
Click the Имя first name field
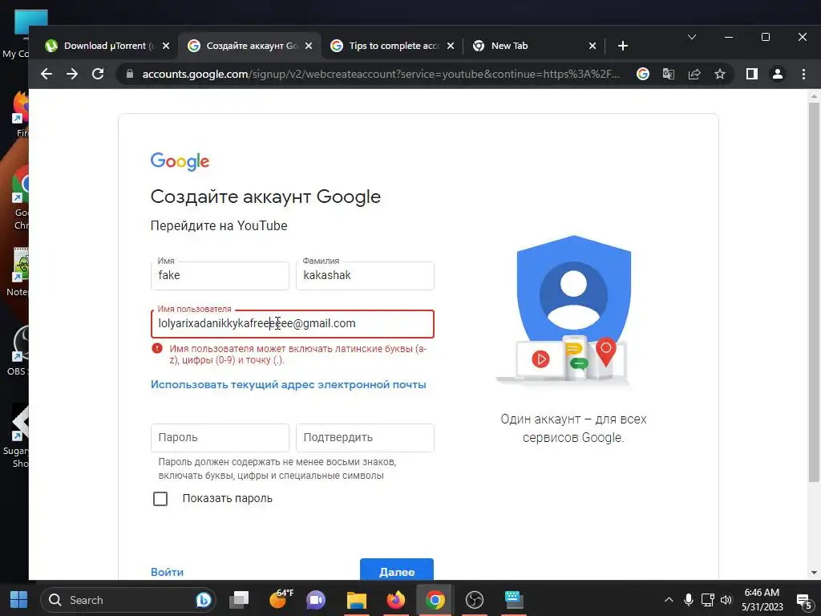(220, 276)
